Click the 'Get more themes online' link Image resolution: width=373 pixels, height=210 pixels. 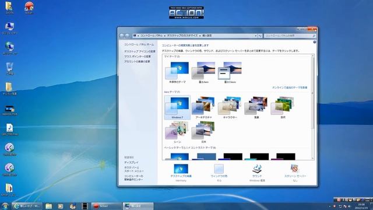[x=290, y=87]
